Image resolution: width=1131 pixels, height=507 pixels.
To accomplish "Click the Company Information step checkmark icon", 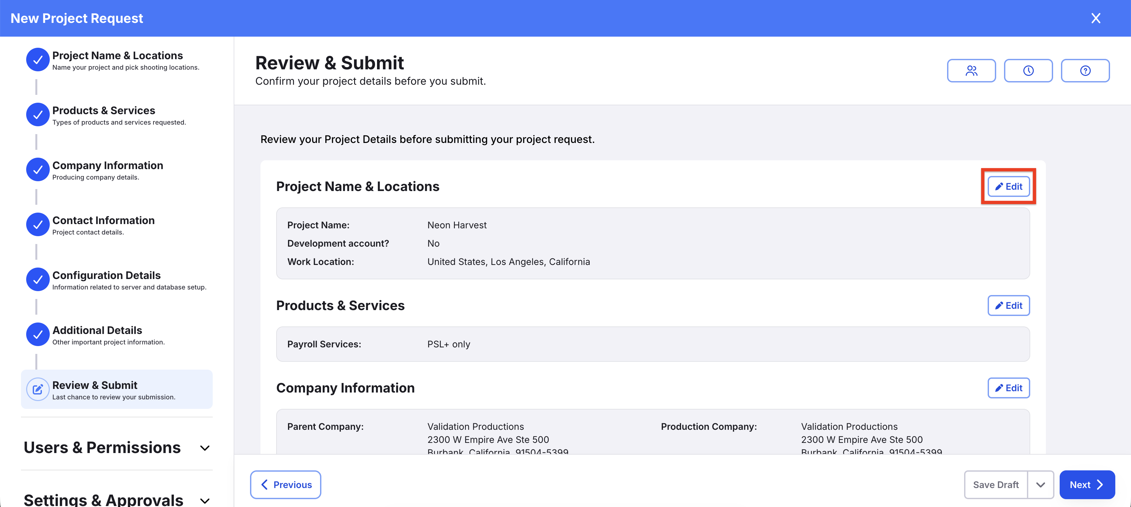I will click(x=38, y=169).
